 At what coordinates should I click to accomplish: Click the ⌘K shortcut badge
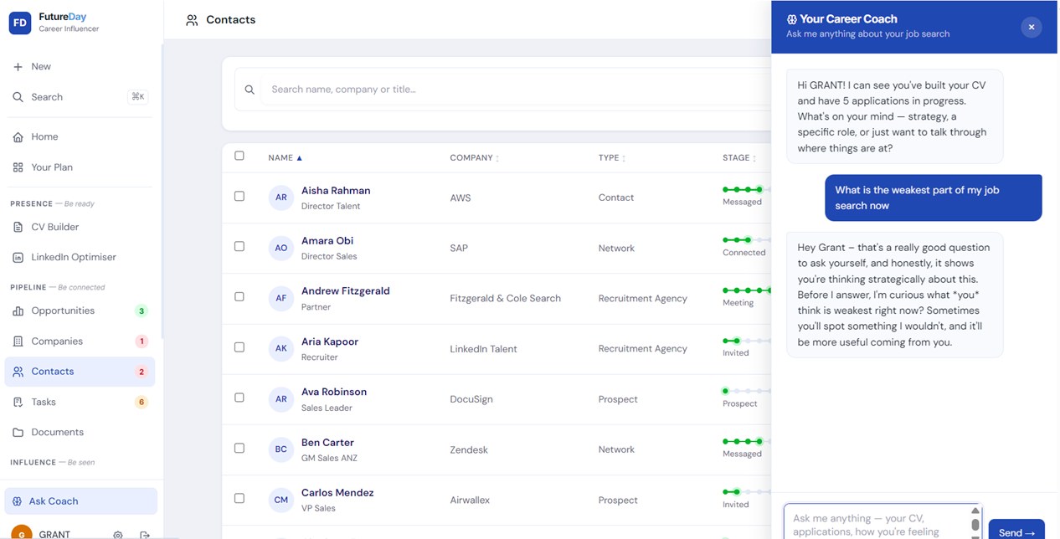click(138, 97)
